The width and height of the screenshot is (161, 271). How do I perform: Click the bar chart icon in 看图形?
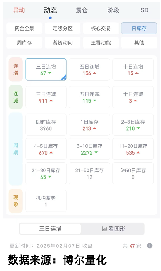104,229
